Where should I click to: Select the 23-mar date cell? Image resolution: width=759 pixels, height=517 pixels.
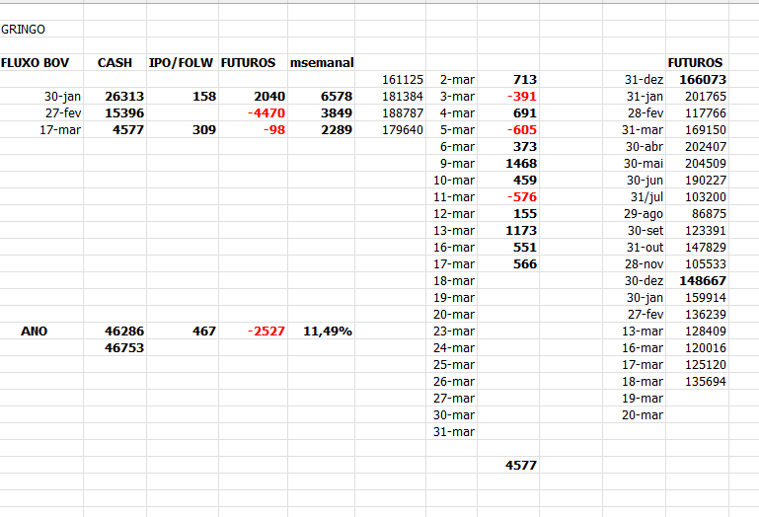click(x=454, y=332)
